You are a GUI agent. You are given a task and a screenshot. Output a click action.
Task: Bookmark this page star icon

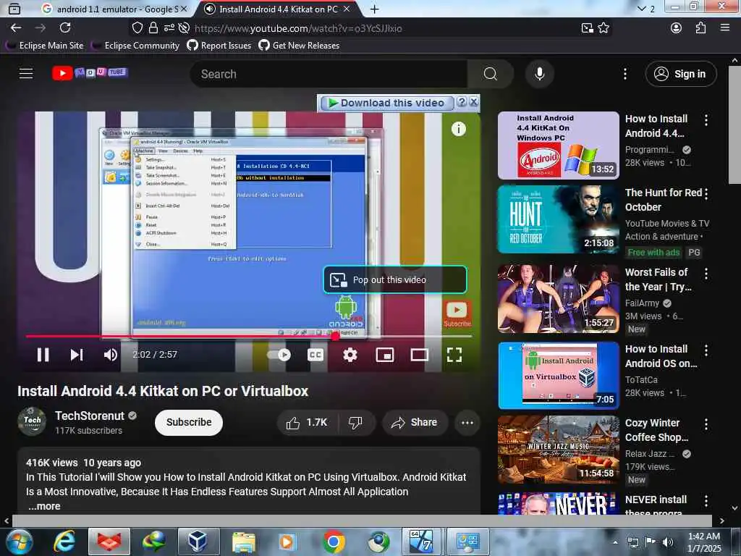tap(604, 28)
